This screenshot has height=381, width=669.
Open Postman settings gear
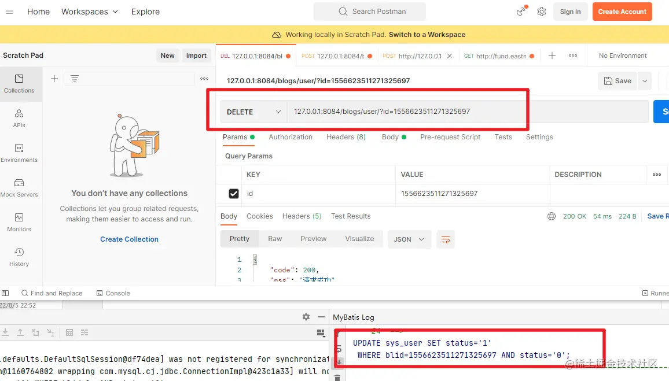click(542, 12)
